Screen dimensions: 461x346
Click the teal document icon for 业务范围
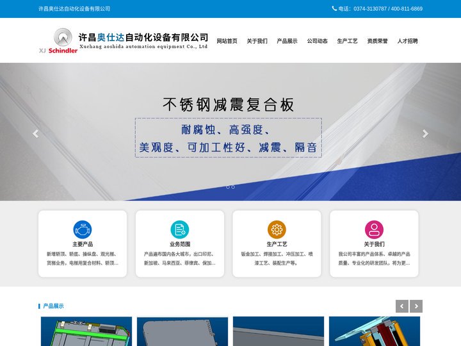[x=180, y=229]
